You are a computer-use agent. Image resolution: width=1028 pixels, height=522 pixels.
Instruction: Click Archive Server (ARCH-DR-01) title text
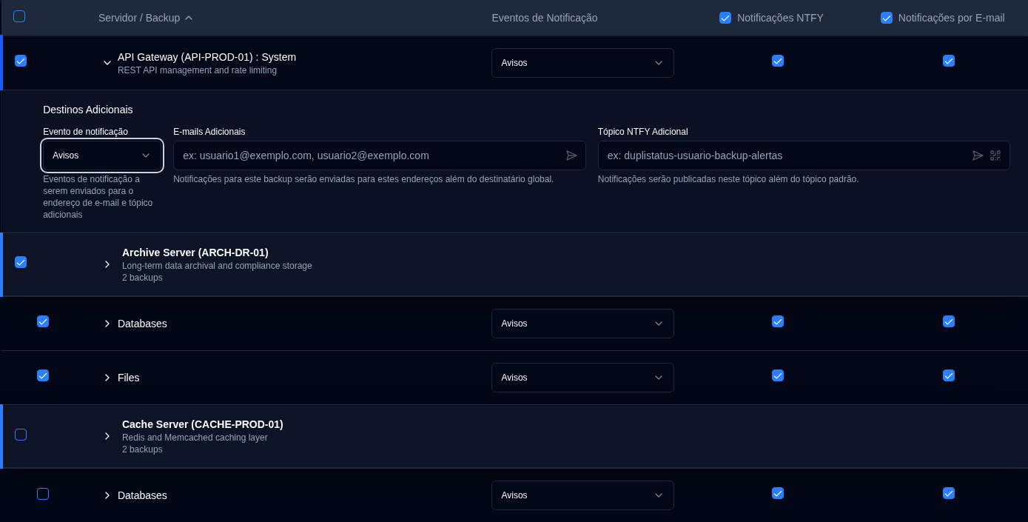click(195, 252)
